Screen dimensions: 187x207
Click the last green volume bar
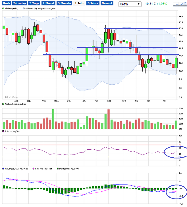(176, 125)
